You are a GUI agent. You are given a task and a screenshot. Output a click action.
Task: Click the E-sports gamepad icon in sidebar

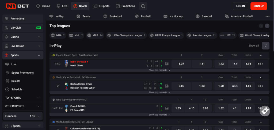(x=6, y=126)
